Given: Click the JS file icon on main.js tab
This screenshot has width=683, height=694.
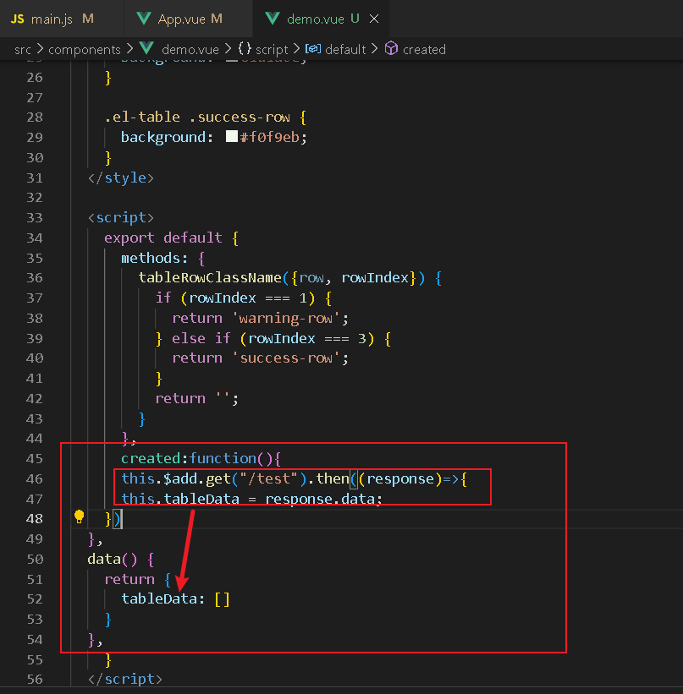Looking at the screenshot, I should [x=17, y=19].
